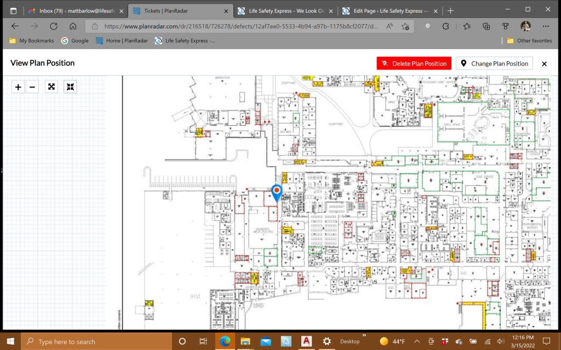This screenshot has width=561, height=350.
Task: Collapse the plan back from full screen
Action: click(70, 86)
